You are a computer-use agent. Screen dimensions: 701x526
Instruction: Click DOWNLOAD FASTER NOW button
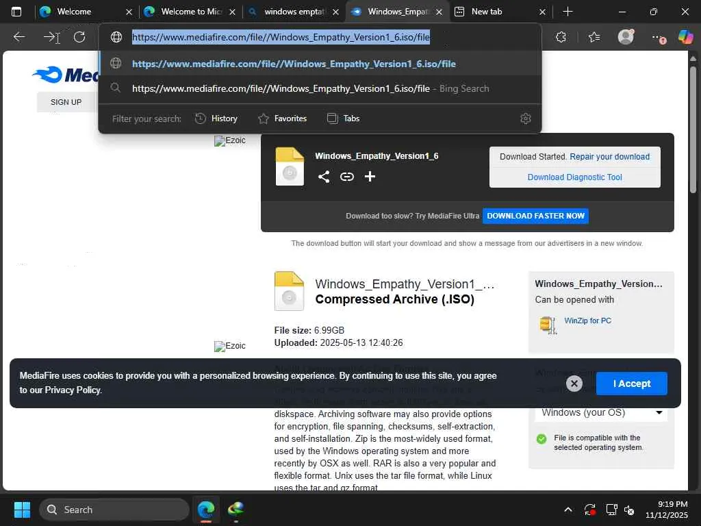point(535,216)
